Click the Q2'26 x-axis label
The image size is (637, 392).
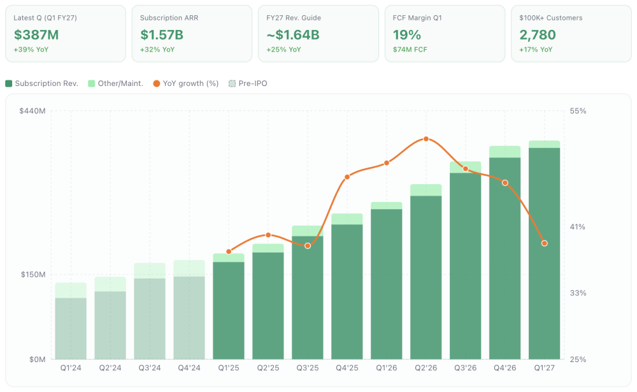(x=426, y=368)
